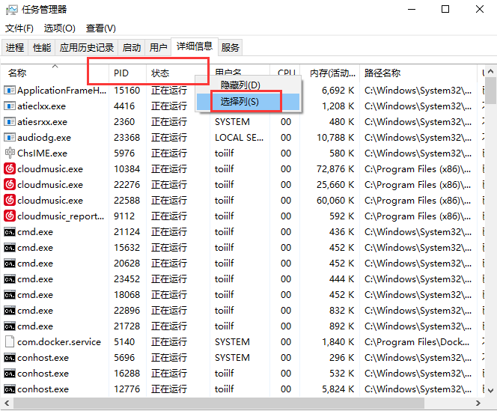This screenshot has width=497, height=414.
Task: Click the cmd.exe icon with PID 21124
Action: tap(10, 232)
